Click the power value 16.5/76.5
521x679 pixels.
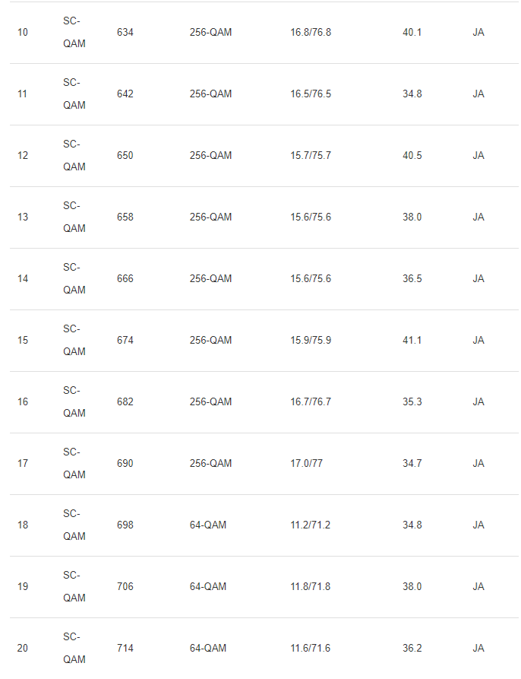[311, 94]
